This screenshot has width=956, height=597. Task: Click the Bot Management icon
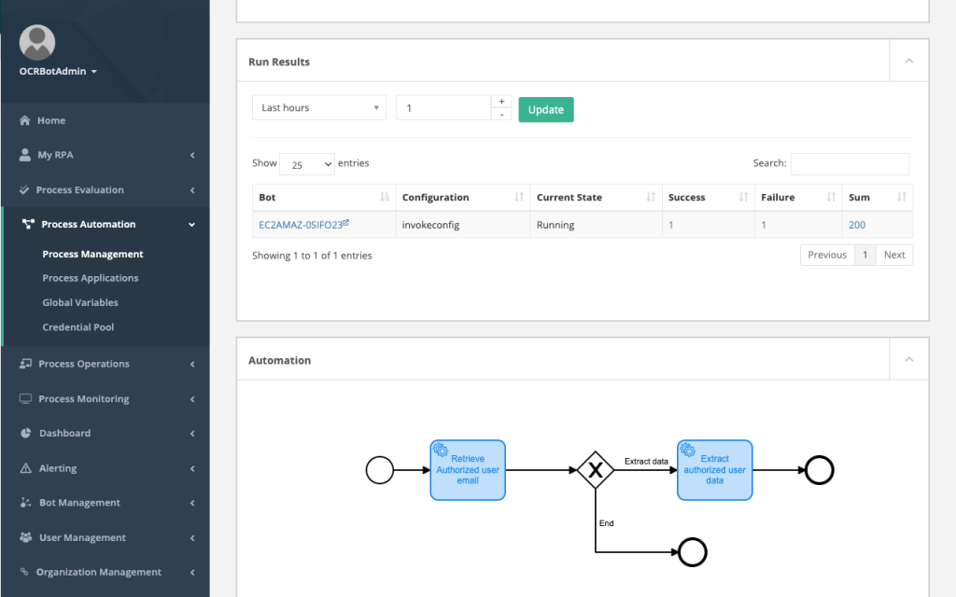pos(25,503)
